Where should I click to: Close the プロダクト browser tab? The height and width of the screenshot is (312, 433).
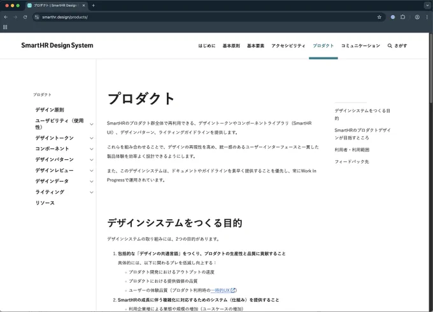click(83, 6)
